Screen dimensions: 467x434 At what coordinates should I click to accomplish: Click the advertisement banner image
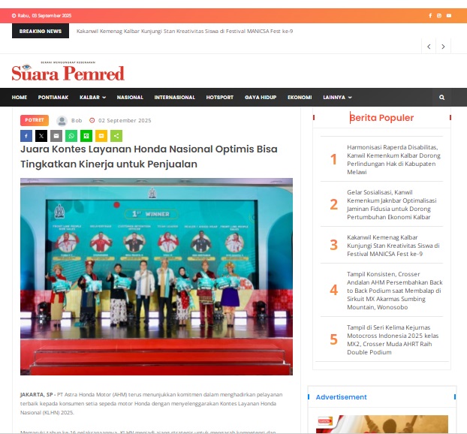click(x=382, y=424)
